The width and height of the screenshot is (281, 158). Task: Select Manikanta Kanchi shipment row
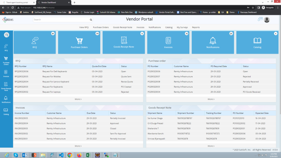[x=211, y=133]
